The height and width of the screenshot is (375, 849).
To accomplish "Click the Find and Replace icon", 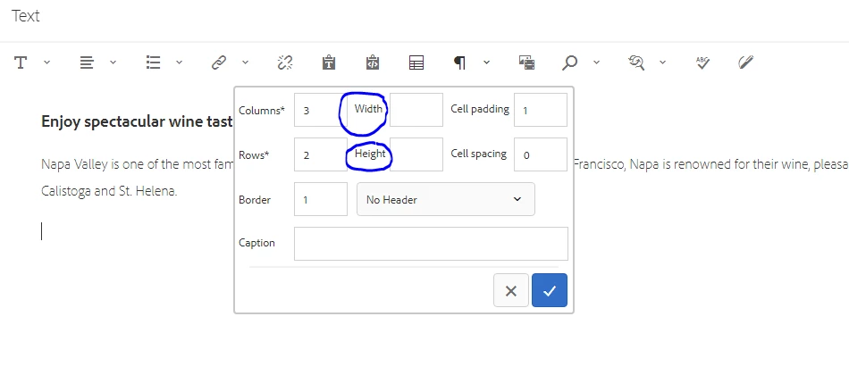I will coord(636,62).
